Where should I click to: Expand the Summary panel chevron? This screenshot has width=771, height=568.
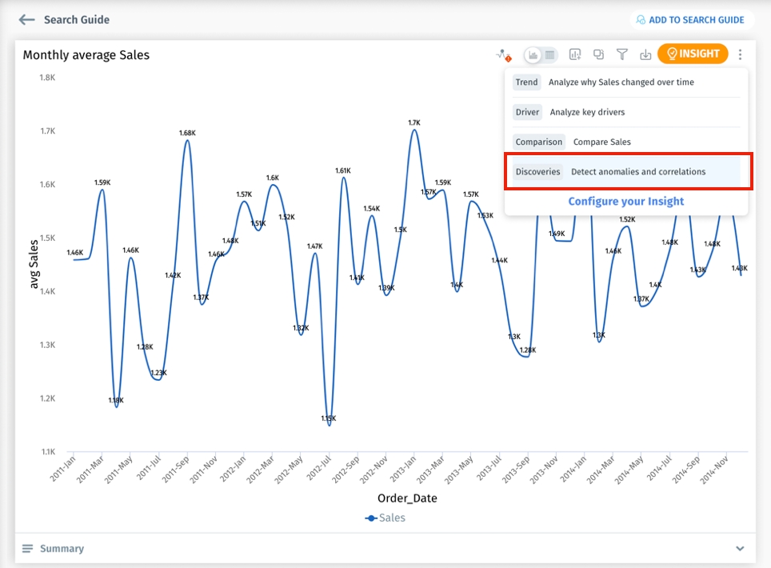pyautogui.click(x=740, y=549)
